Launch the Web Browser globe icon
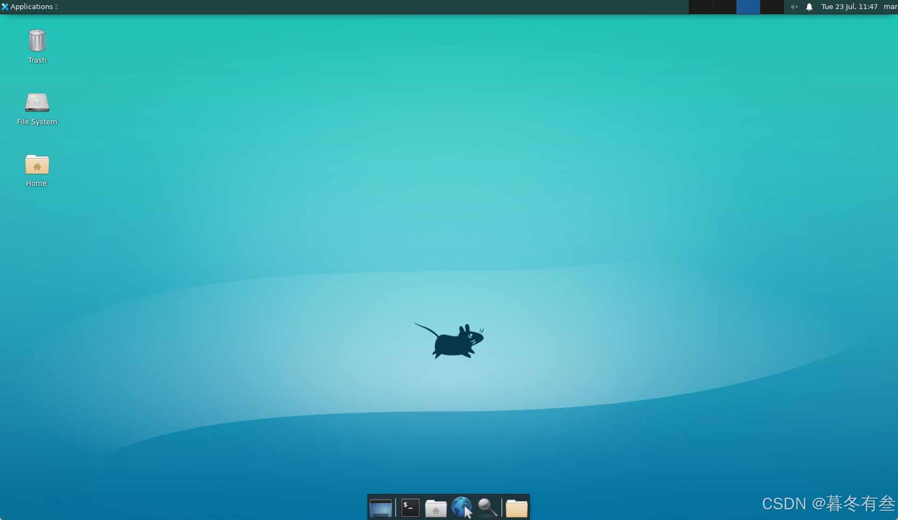The height and width of the screenshot is (520, 898). tap(461, 508)
